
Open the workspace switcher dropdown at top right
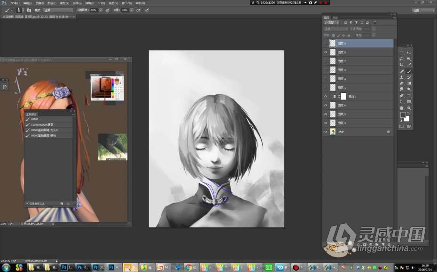coord(423,10)
